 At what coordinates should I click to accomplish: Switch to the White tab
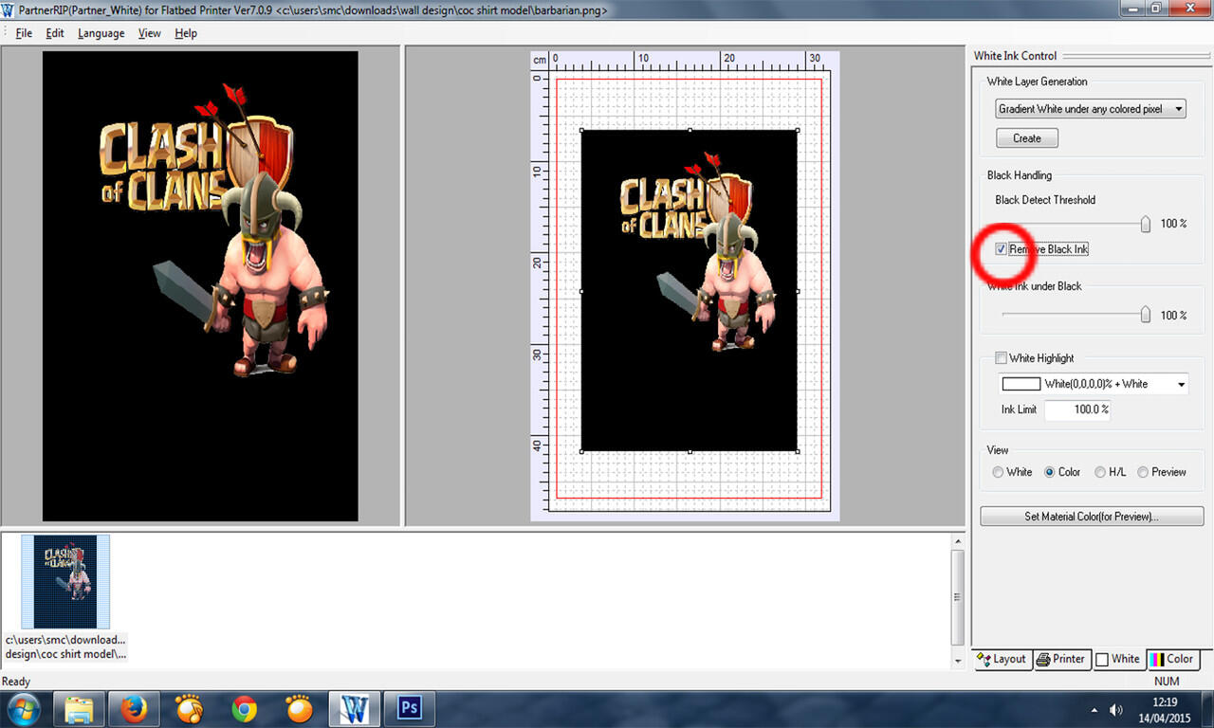[1118, 659]
